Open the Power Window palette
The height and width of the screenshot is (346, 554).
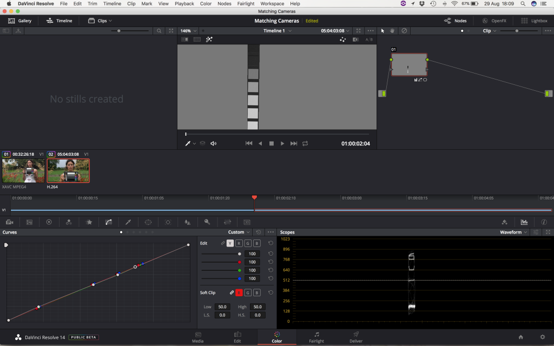(148, 222)
